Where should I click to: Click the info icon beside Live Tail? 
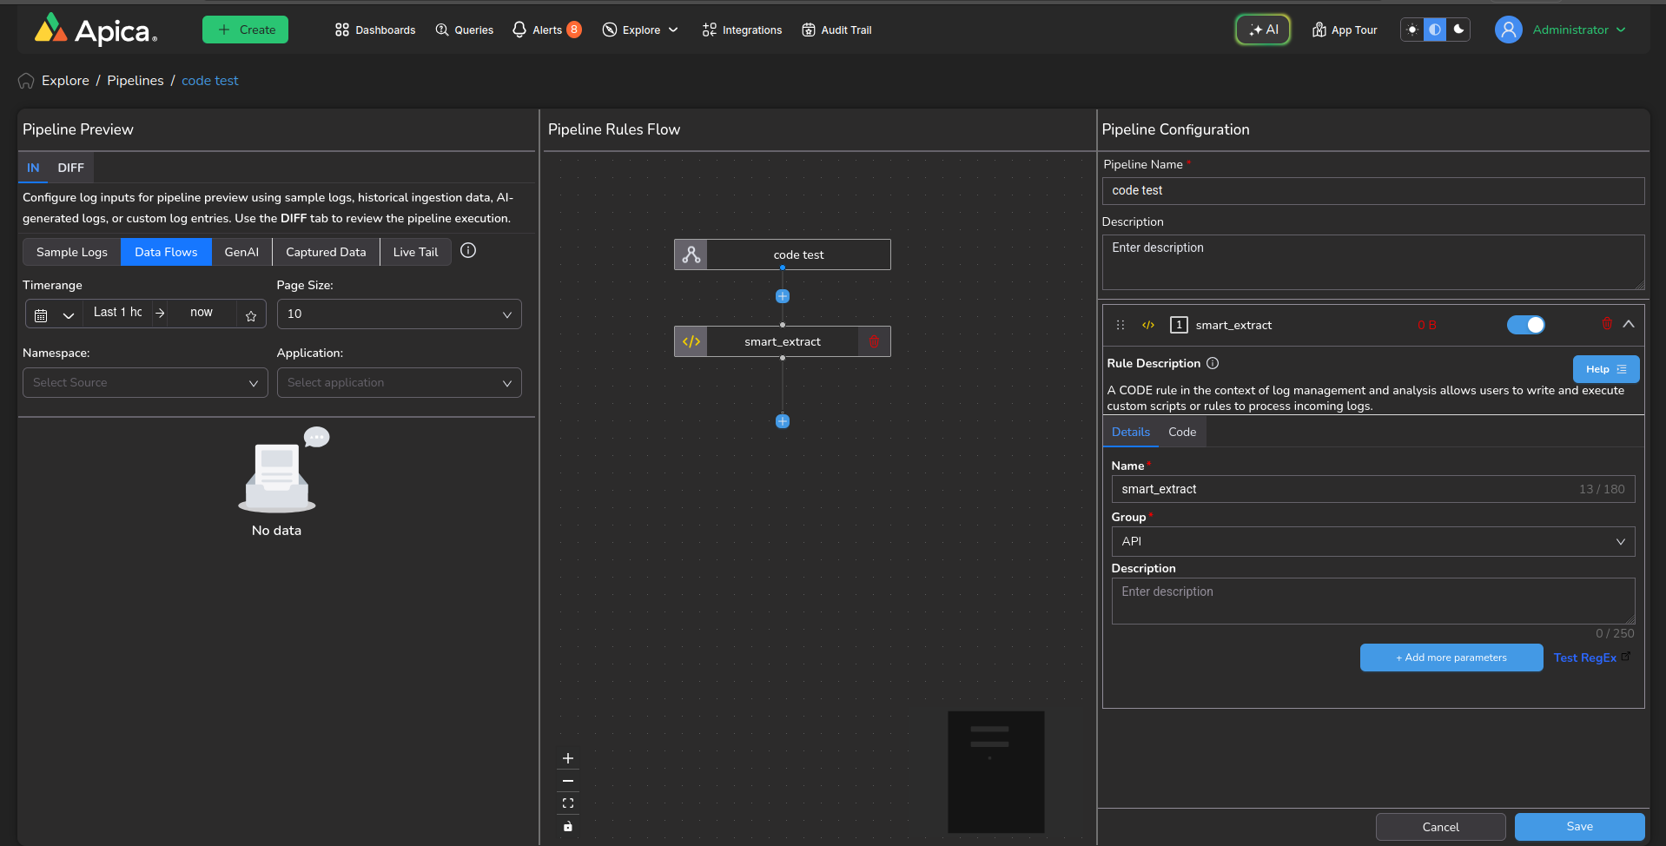(x=468, y=251)
